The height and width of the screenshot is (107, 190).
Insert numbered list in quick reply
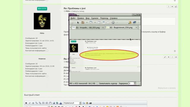[x=47, y=103]
